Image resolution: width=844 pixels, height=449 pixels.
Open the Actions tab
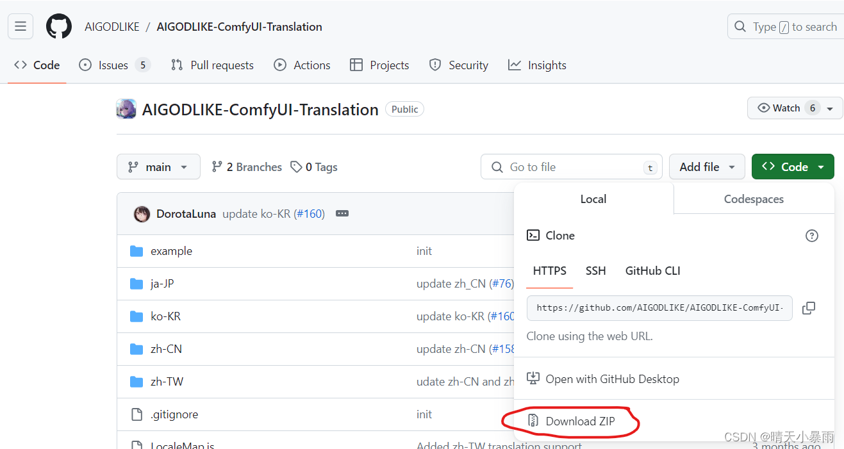[x=302, y=65]
